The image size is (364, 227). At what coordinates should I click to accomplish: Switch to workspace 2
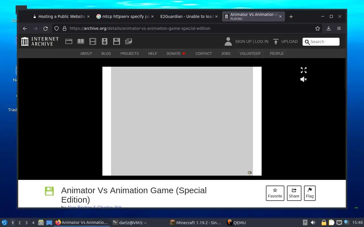click(19, 223)
